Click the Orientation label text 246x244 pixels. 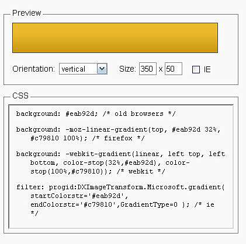33,69
